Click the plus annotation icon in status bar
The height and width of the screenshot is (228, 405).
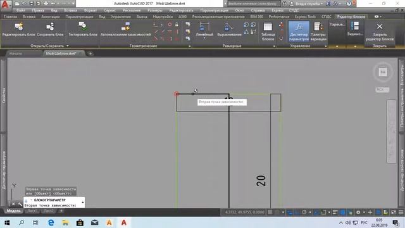point(370,213)
